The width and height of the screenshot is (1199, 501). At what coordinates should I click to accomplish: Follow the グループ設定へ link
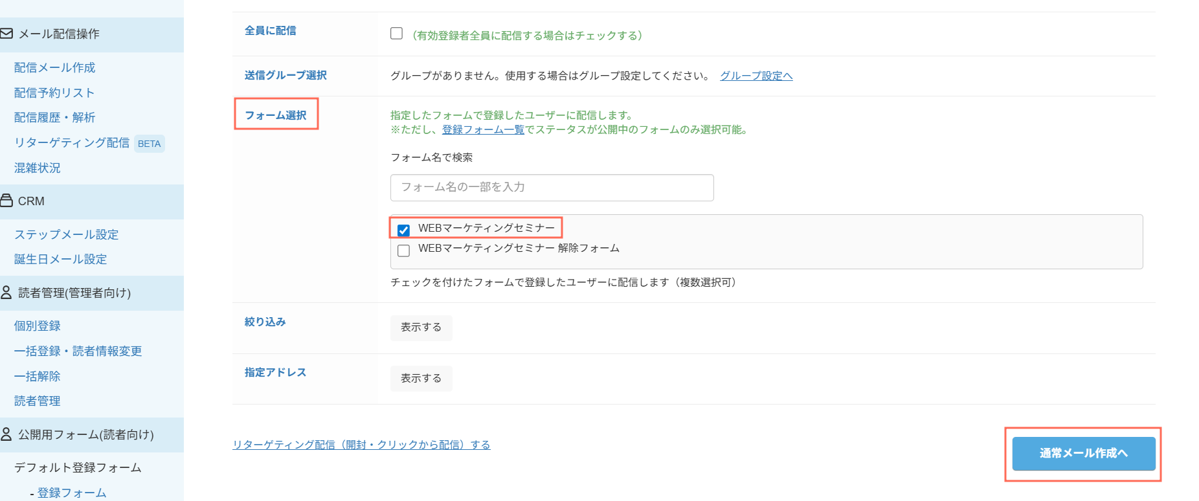[756, 76]
